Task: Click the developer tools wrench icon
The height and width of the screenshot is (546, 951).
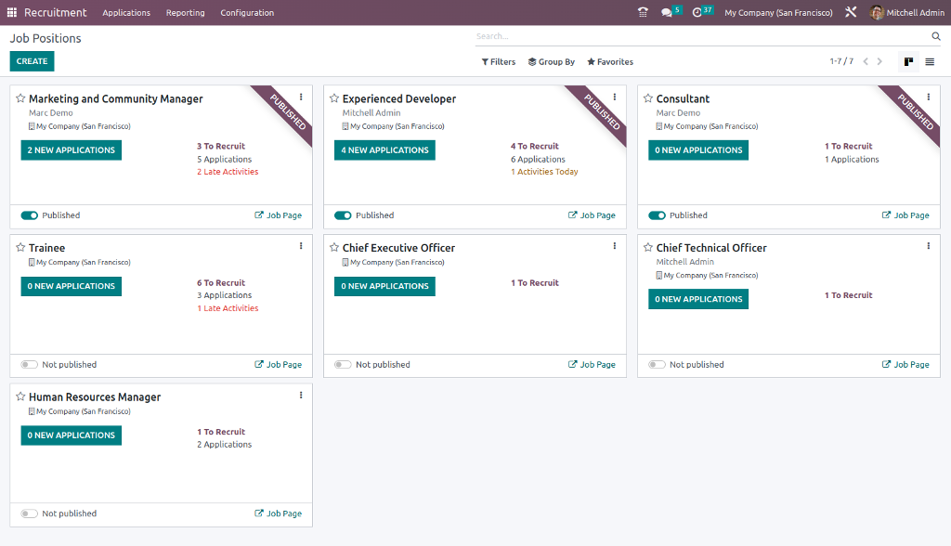Action: coord(851,12)
